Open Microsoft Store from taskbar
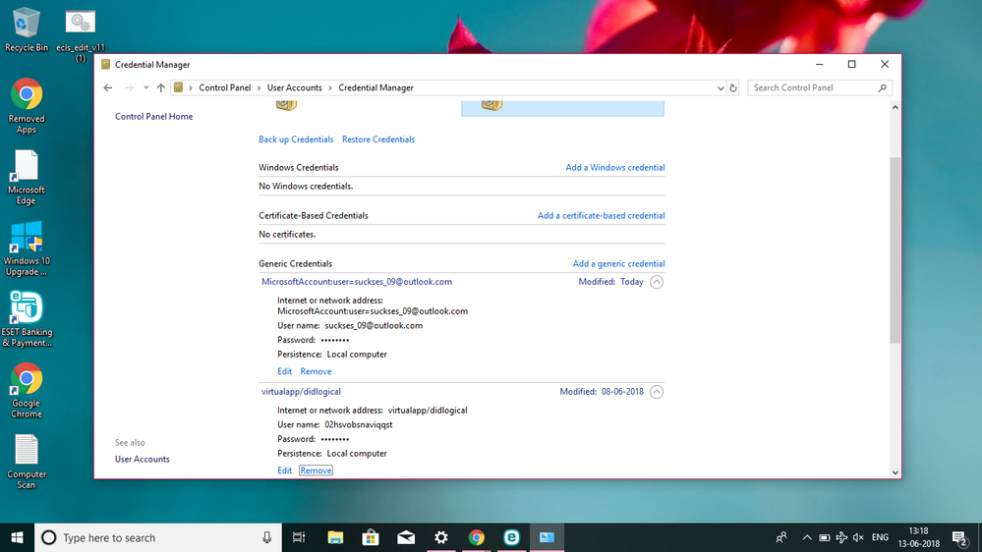 tap(371, 537)
